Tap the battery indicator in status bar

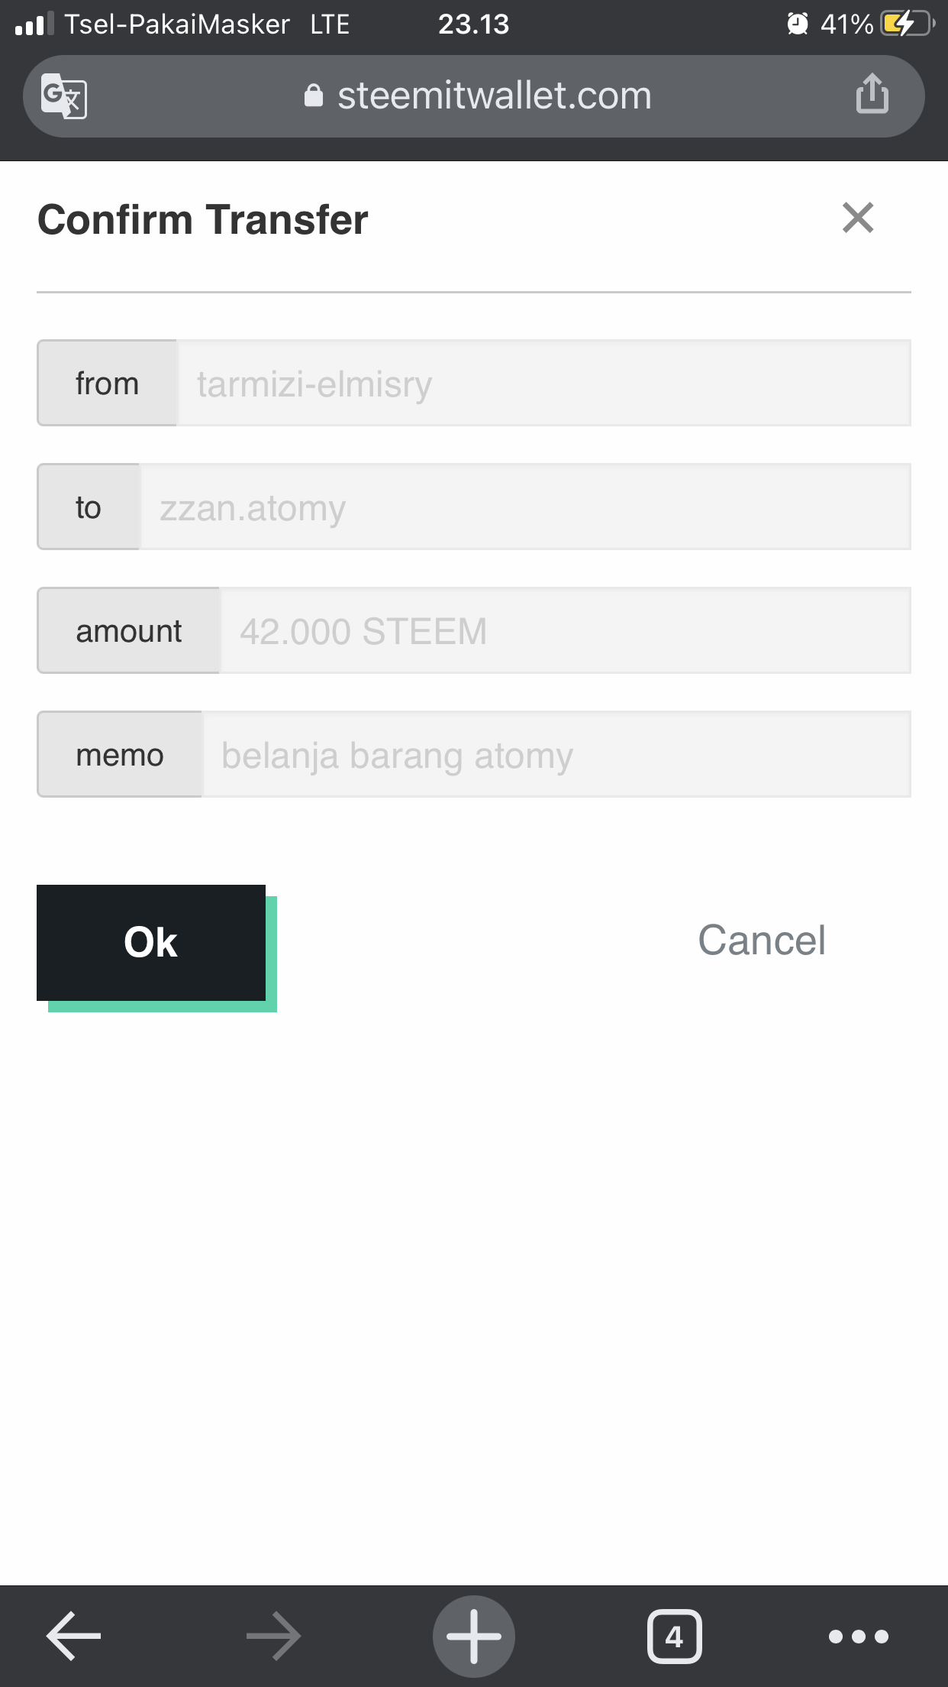(x=907, y=24)
